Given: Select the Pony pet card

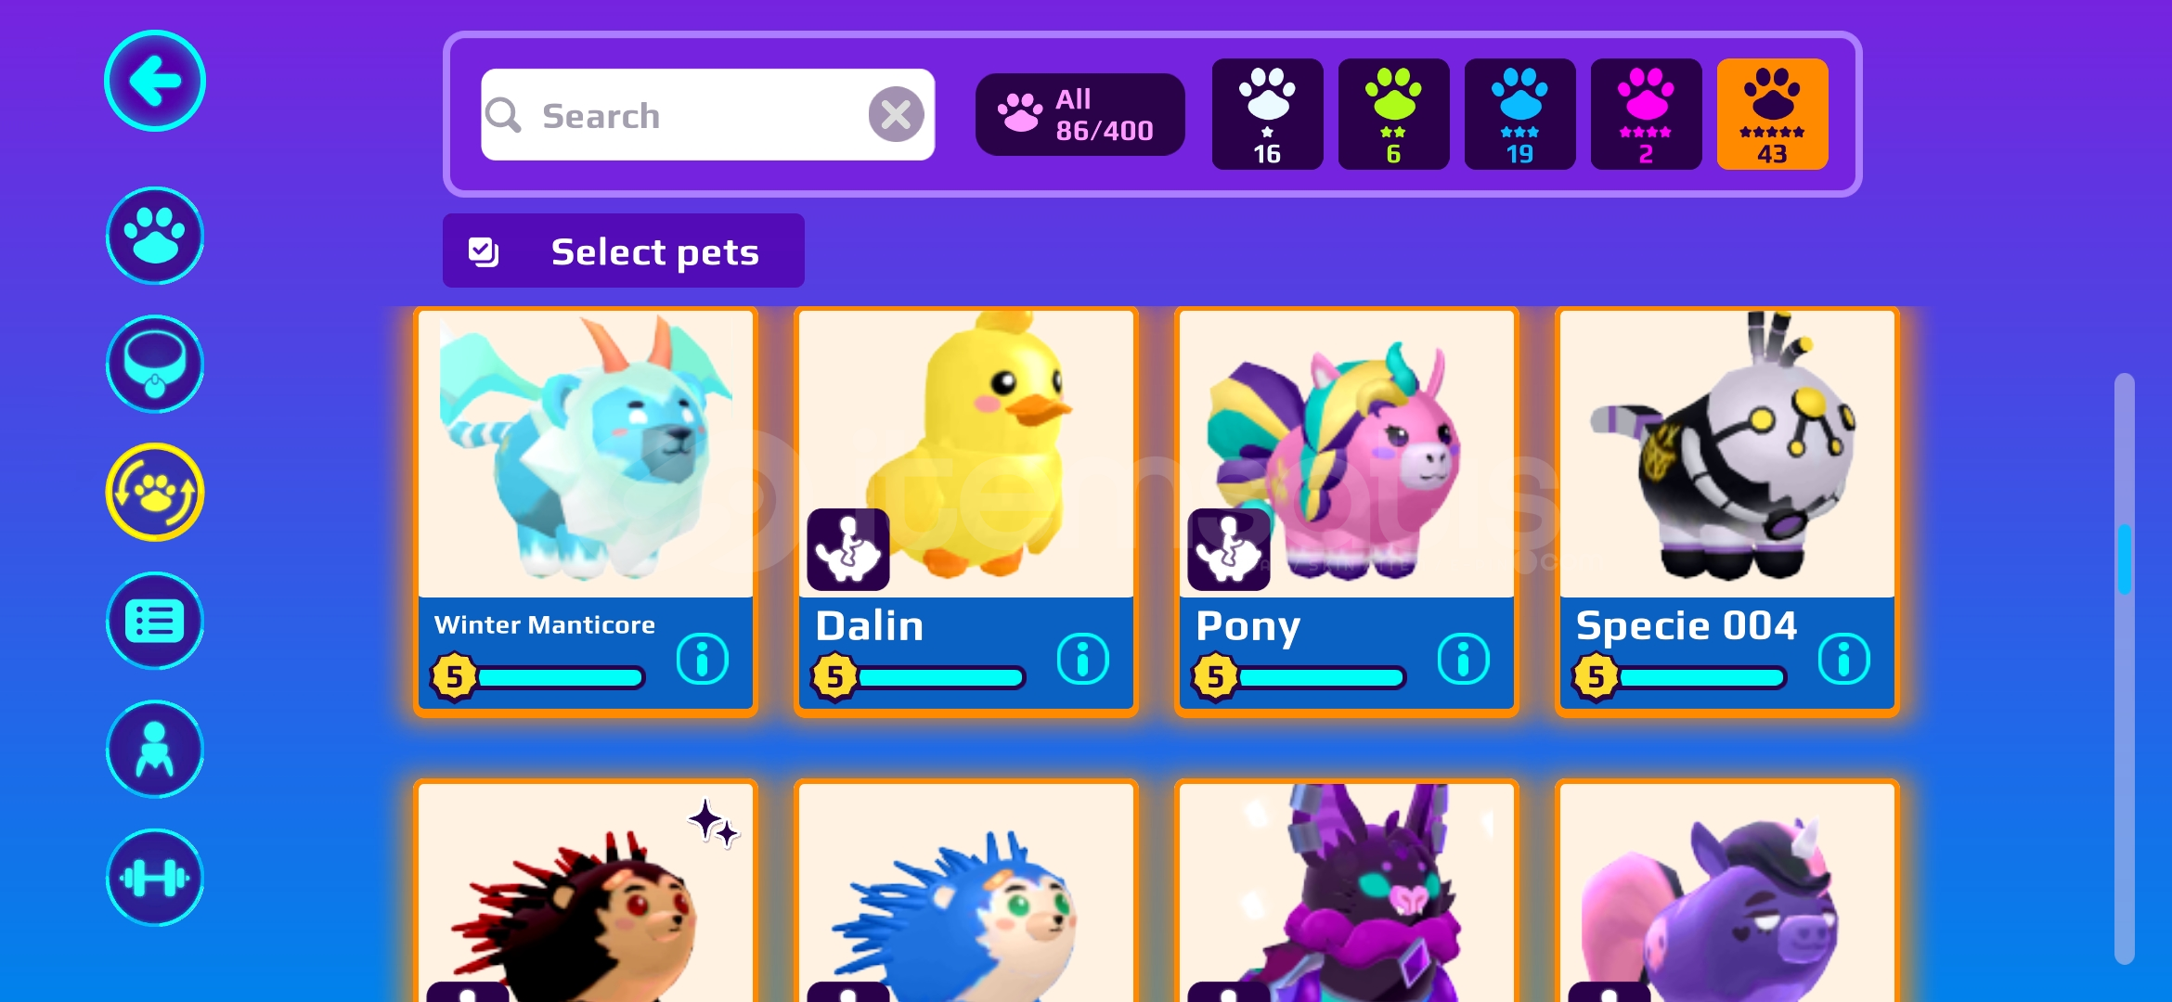Looking at the screenshot, I should coord(1347,512).
